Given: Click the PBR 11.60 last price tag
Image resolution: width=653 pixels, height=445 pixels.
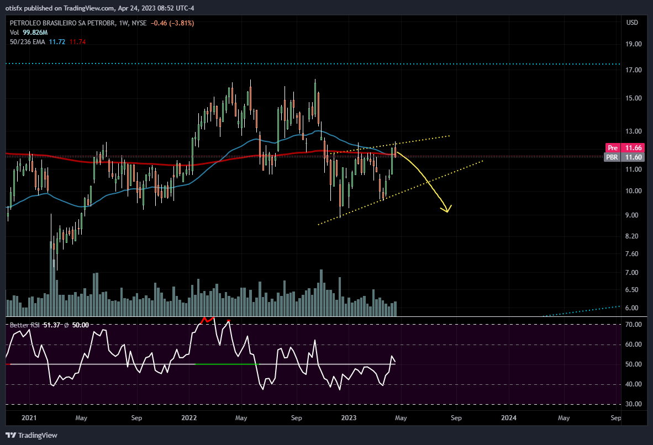Looking at the screenshot, I should [x=624, y=157].
